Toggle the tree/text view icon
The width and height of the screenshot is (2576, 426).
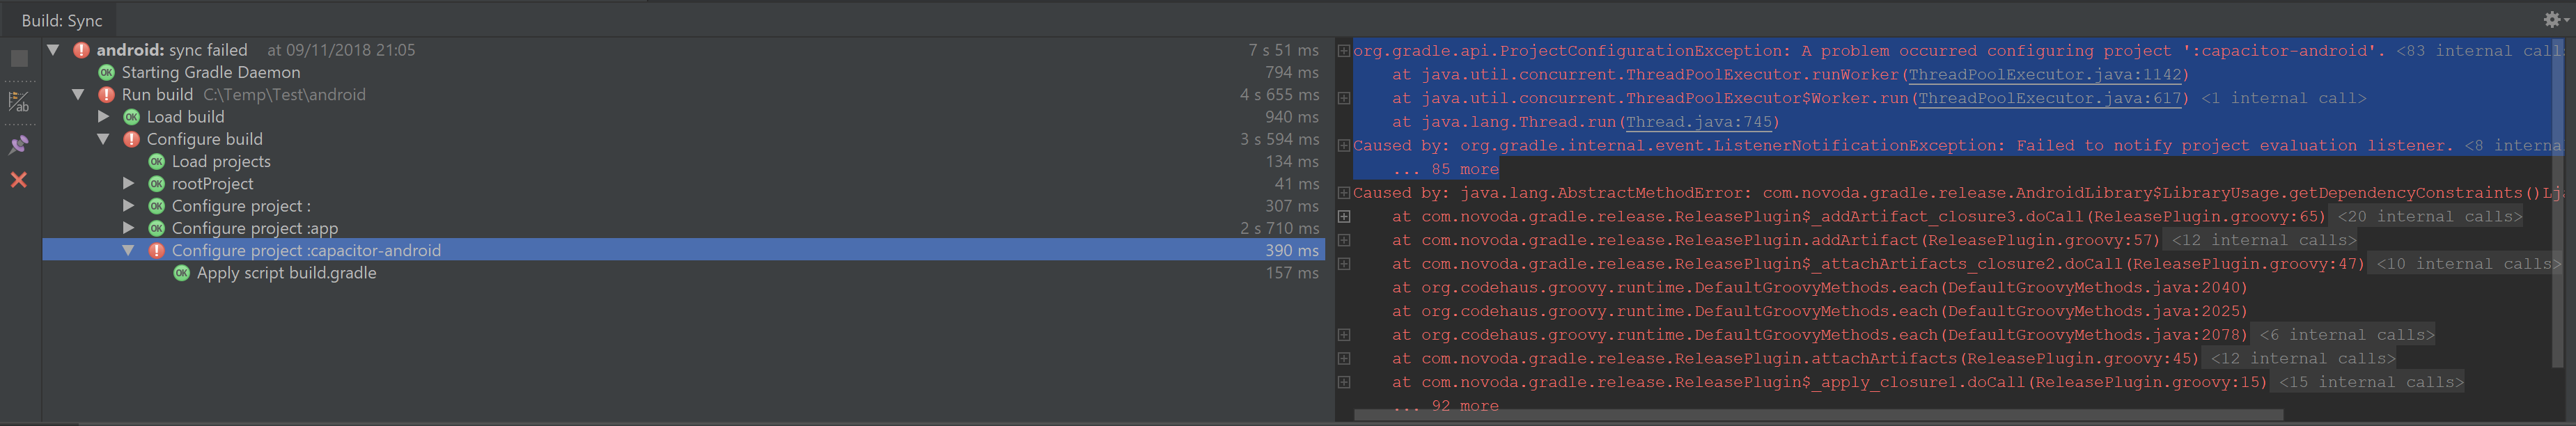19,102
